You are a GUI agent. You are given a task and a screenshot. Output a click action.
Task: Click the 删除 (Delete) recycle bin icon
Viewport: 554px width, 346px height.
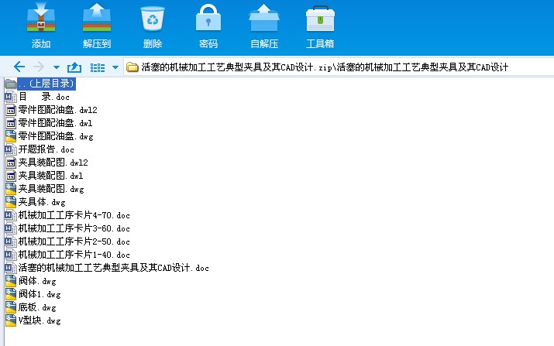(153, 18)
